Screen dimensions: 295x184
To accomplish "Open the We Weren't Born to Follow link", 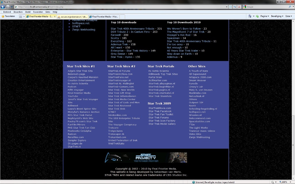I will point(184,29).
